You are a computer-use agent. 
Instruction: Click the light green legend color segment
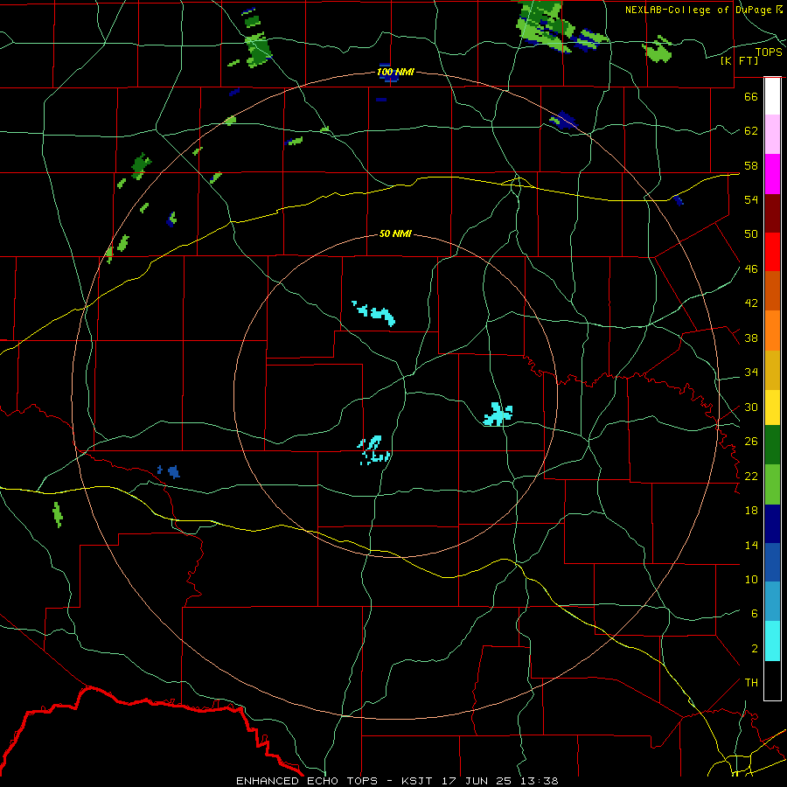772,484
